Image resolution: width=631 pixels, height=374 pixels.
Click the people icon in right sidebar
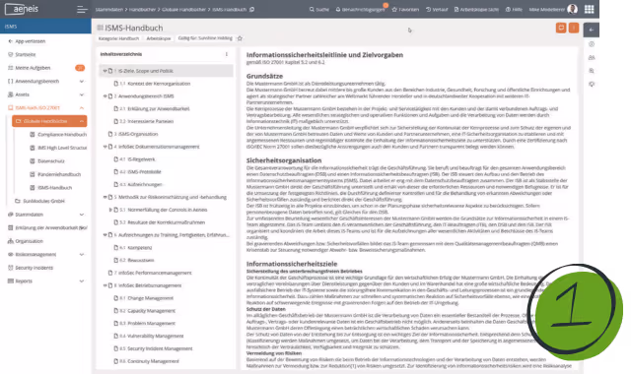coord(592,57)
